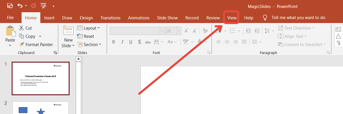Activate Format Painter

point(36,44)
